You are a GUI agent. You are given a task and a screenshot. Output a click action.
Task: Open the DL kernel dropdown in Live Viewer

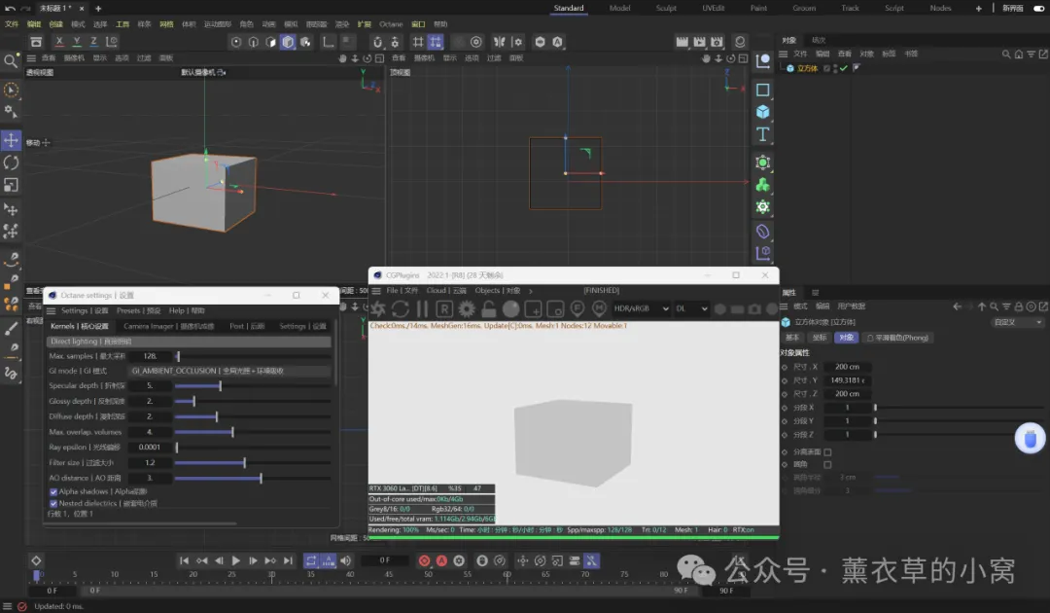pos(691,308)
